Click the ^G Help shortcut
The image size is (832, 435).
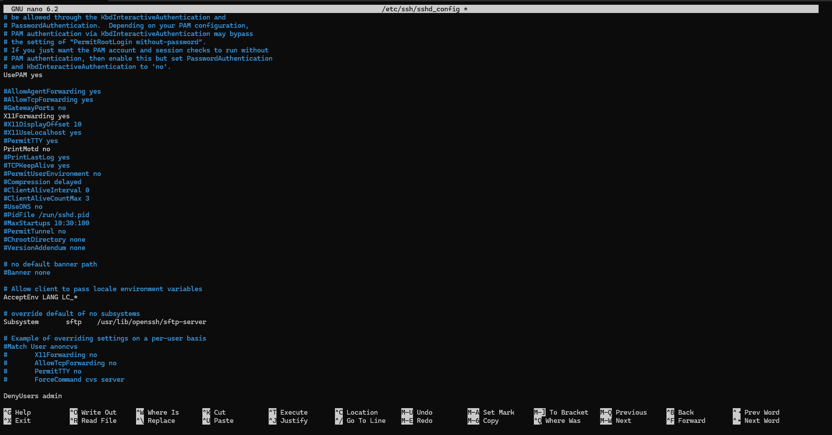(x=17, y=412)
